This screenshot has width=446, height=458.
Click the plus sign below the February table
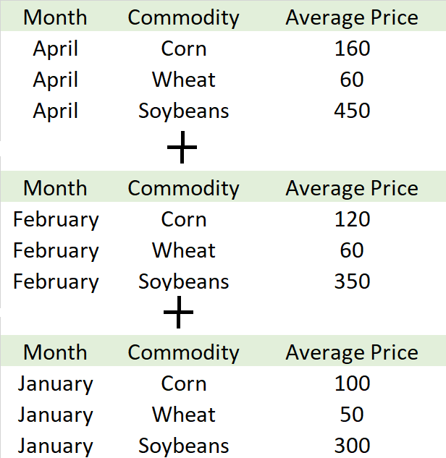pos(178,313)
